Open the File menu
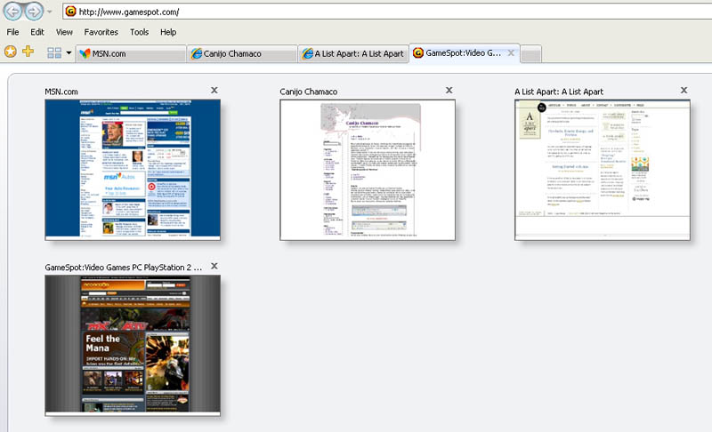The height and width of the screenshot is (432, 712). click(x=13, y=32)
